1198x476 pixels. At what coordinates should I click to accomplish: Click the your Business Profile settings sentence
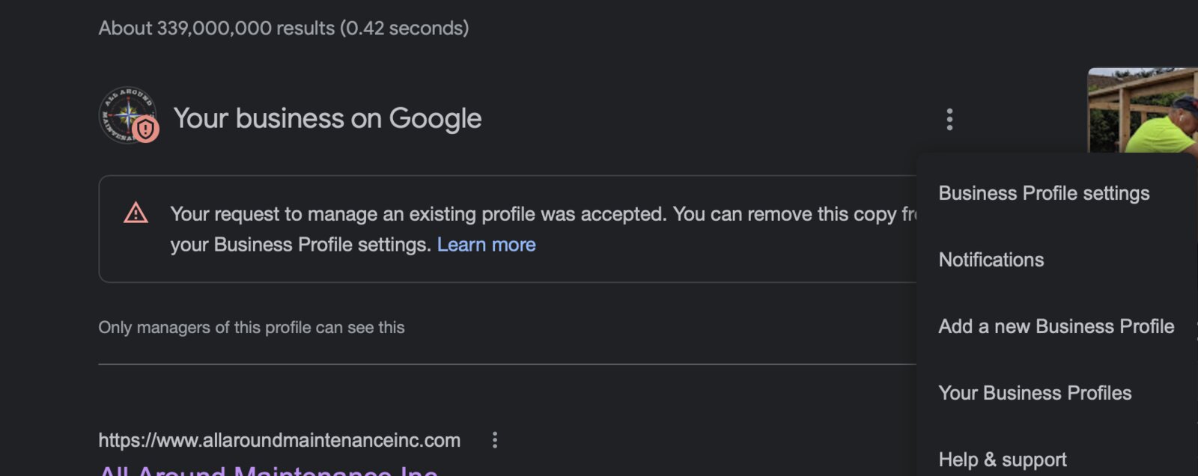pyautogui.click(x=300, y=245)
